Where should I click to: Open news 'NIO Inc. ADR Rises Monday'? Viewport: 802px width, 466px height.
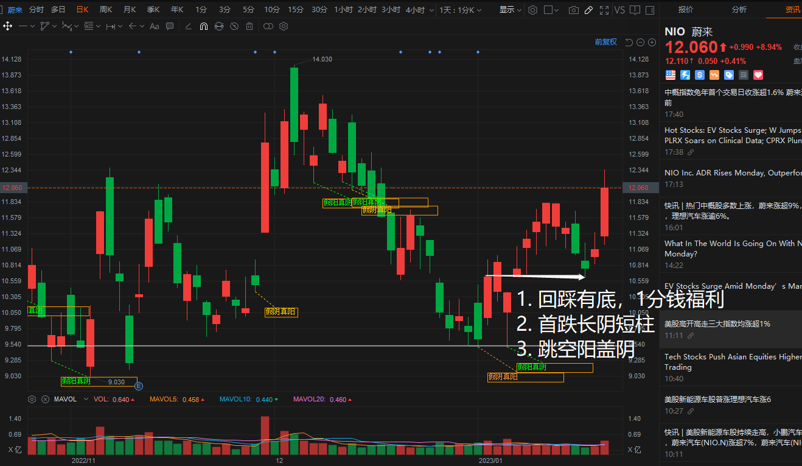click(733, 173)
